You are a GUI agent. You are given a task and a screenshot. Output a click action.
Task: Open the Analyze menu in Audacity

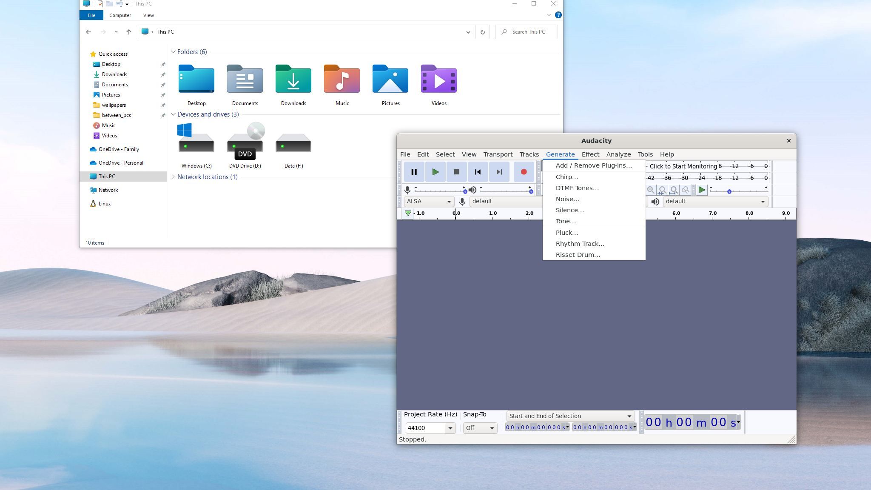click(x=618, y=154)
